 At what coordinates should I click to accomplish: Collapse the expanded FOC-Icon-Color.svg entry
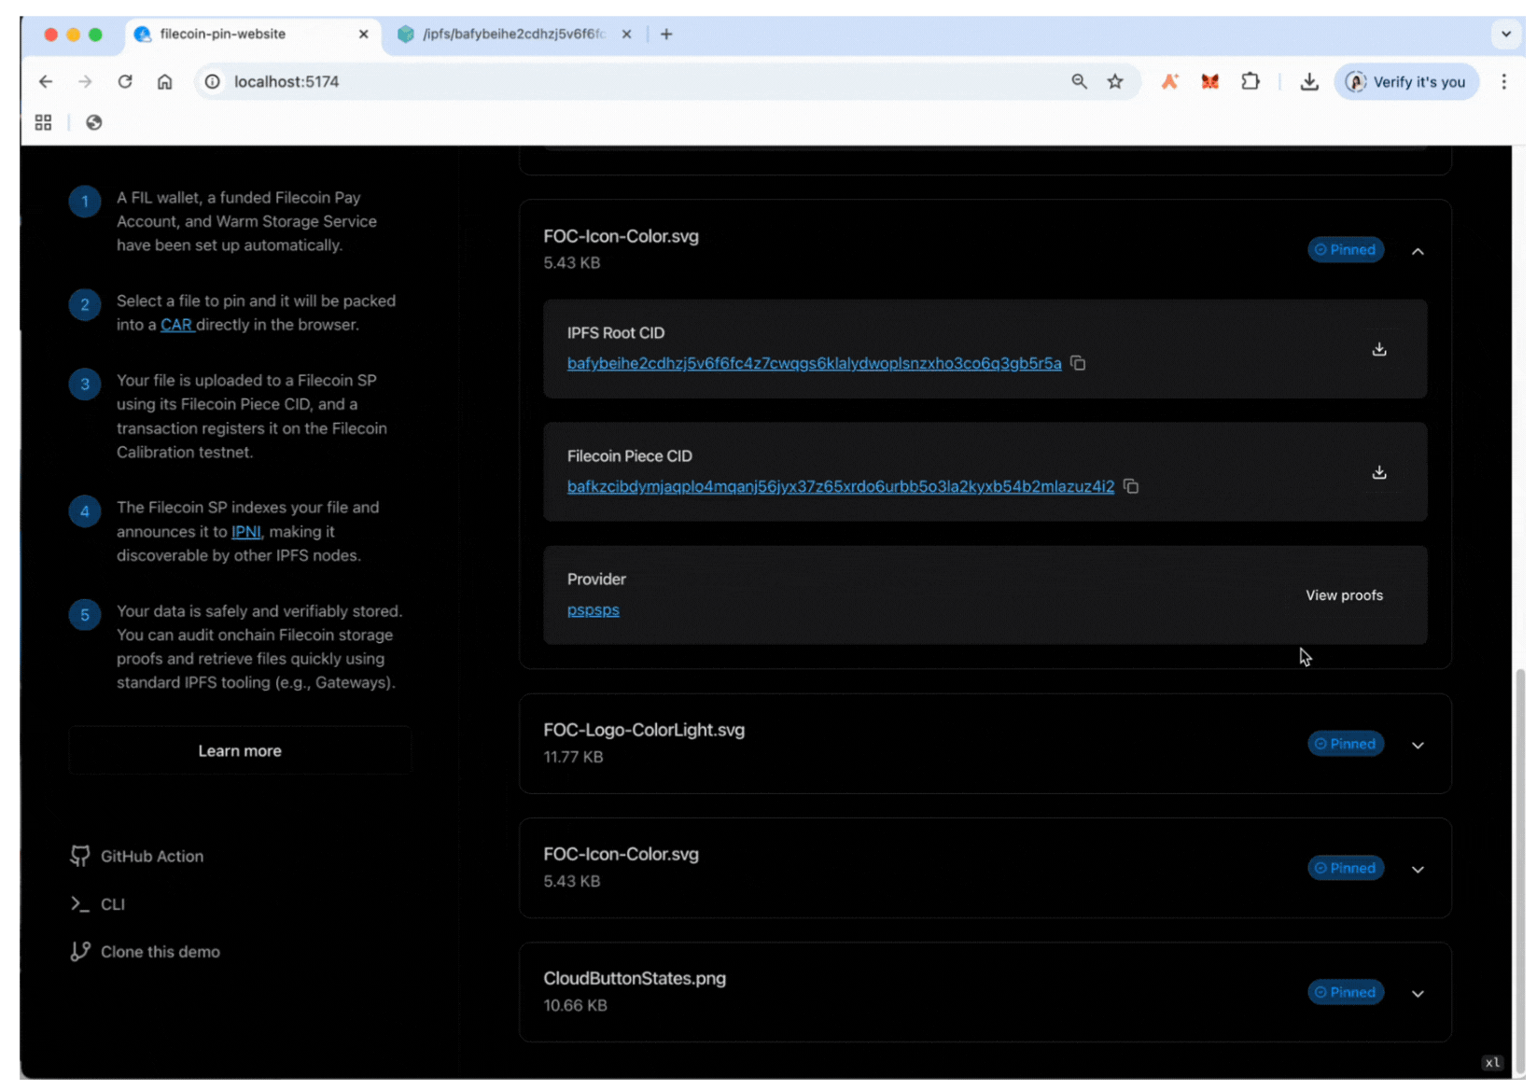click(x=1418, y=251)
